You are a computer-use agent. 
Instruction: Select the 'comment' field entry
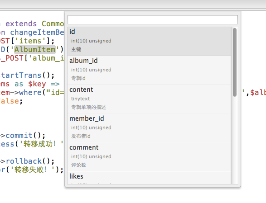pos(149,157)
